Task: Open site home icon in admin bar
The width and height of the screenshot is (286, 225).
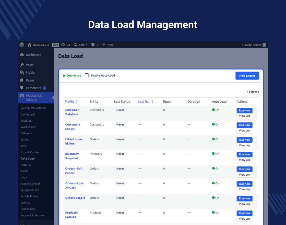Action: click(x=29, y=45)
